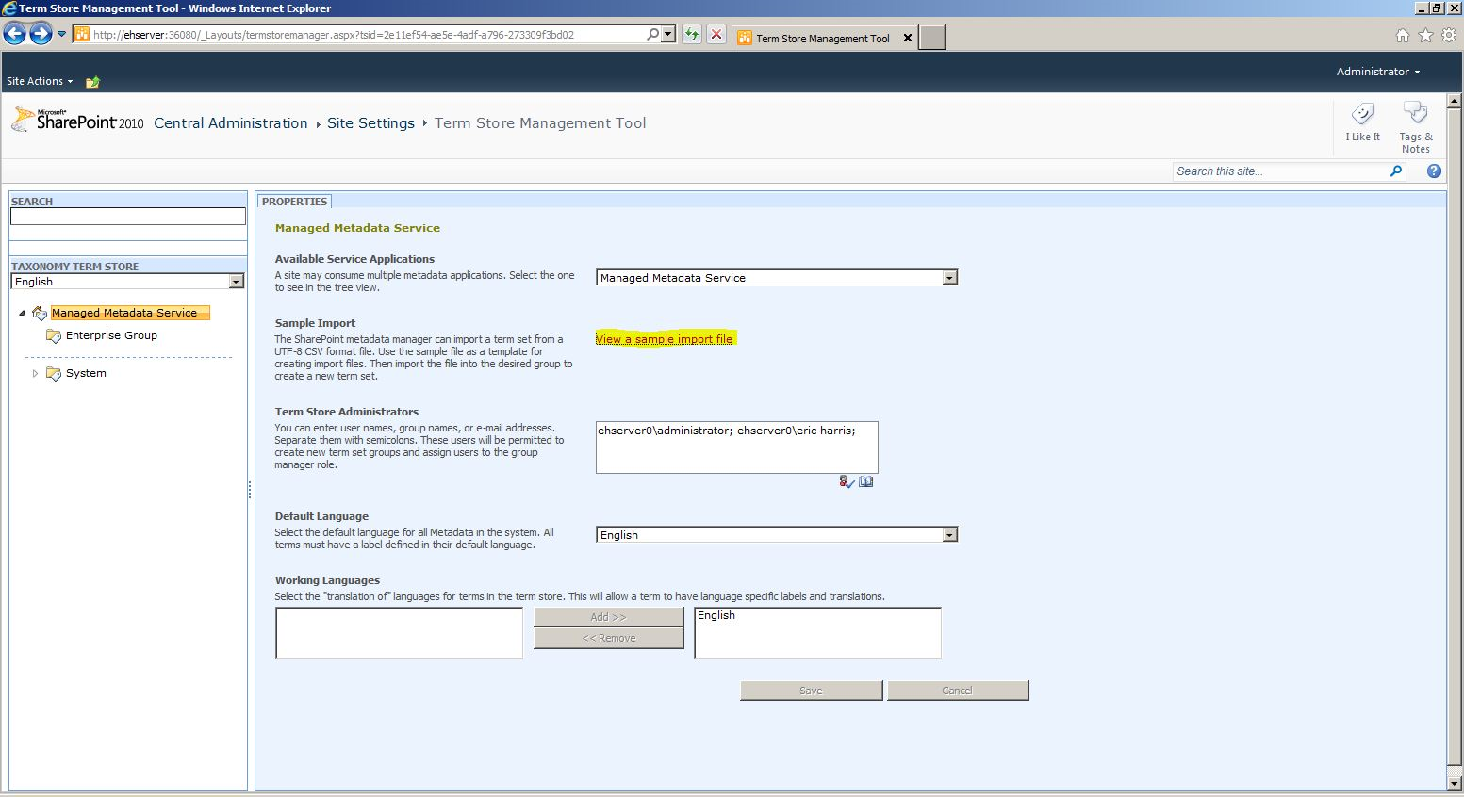Viewport: 1464px width, 797px height.
Task: Click the System group folder icon
Action: [54, 373]
